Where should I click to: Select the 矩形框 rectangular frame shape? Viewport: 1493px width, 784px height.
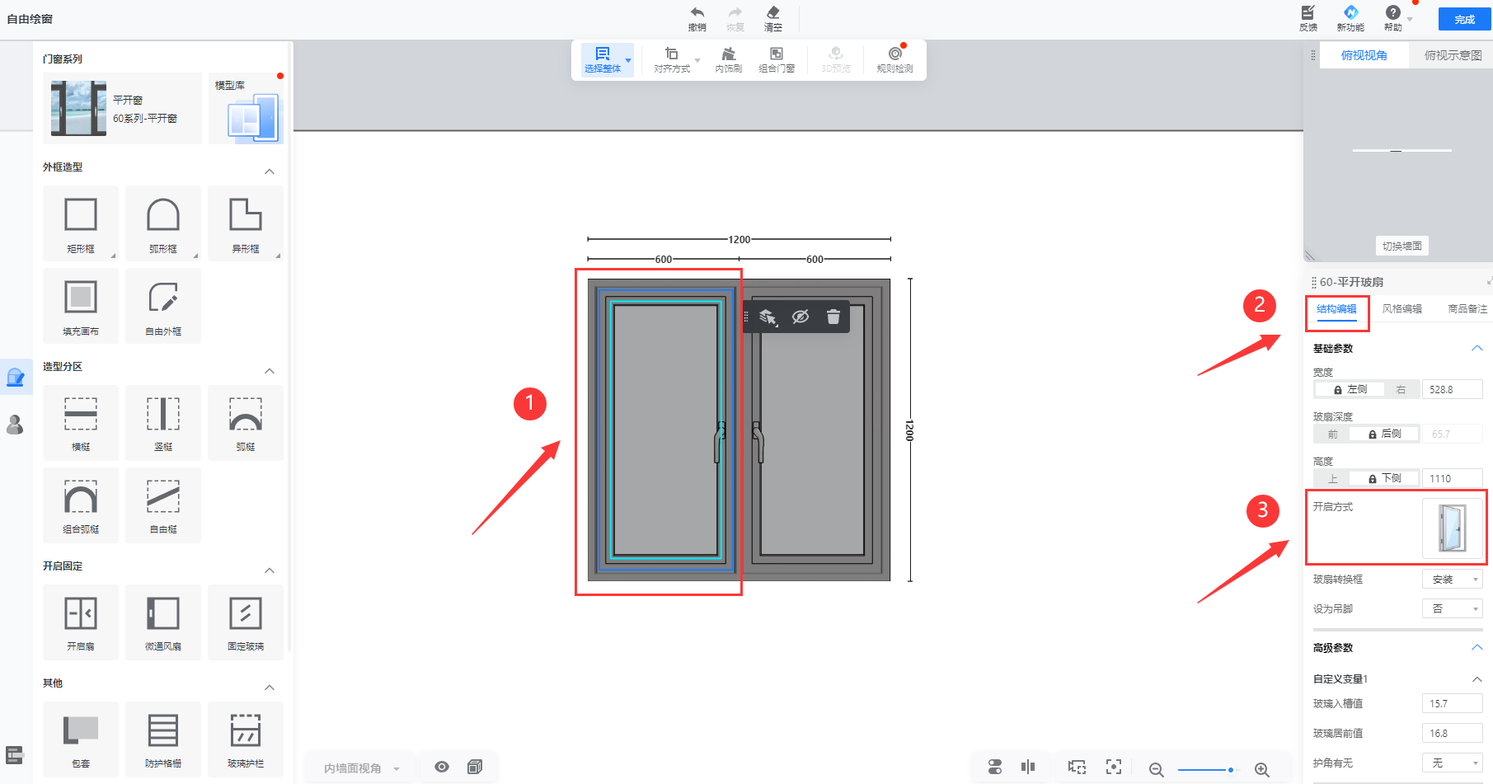(81, 223)
